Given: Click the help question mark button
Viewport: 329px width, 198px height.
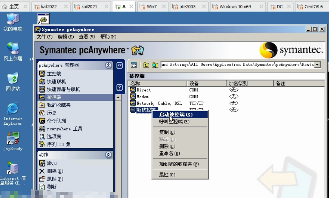Looking at the screenshot, I should pos(120,87).
